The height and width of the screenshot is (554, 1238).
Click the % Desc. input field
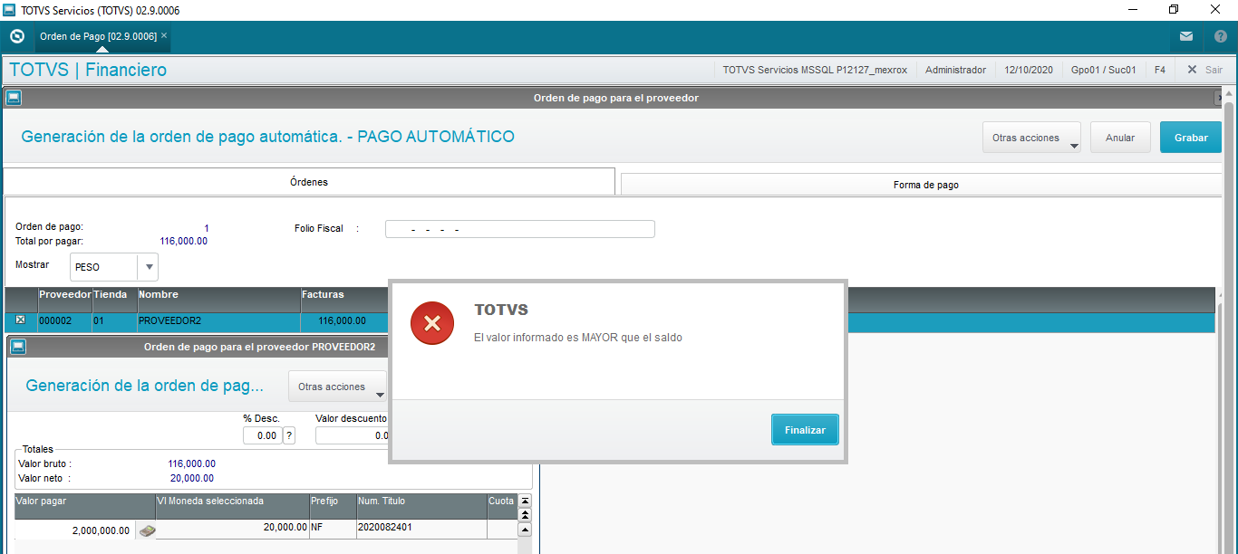(263, 435)
